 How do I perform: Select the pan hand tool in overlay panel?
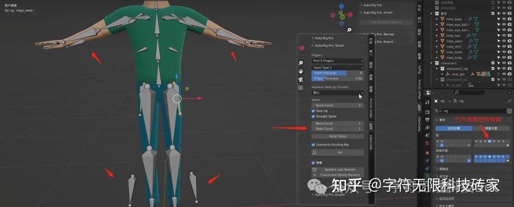301,71
